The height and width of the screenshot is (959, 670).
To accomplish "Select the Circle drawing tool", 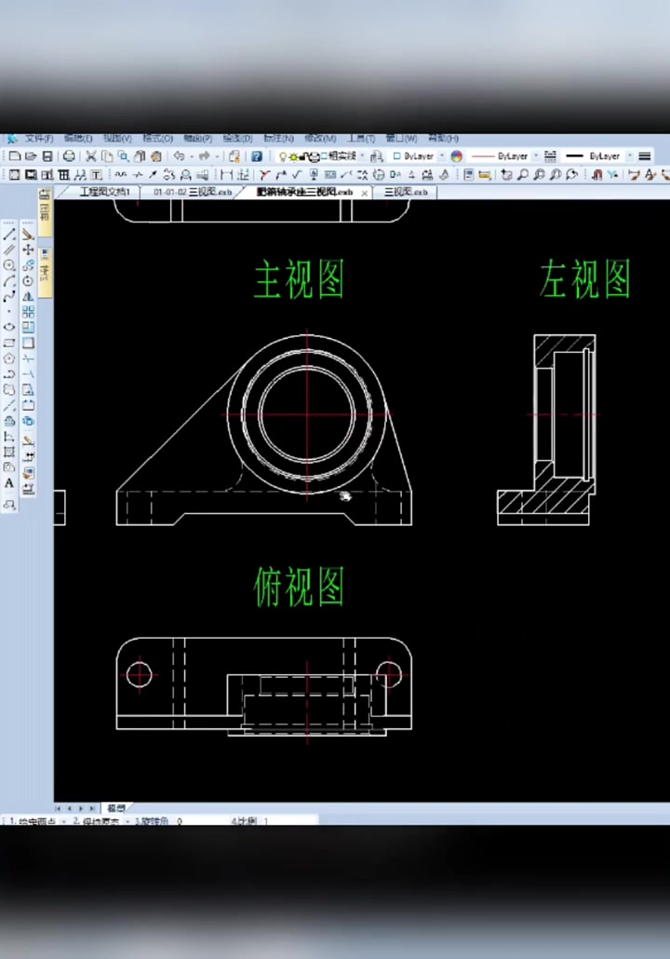I will tap(9, 265).
